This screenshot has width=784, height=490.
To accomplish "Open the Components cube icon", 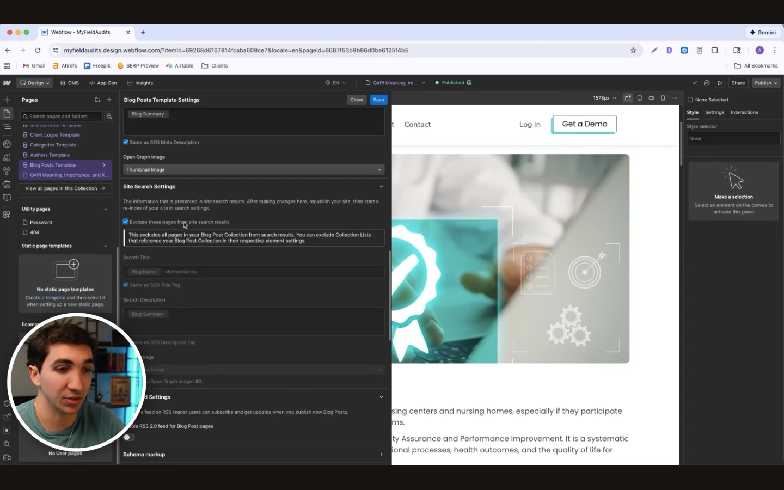I will 7,144.
